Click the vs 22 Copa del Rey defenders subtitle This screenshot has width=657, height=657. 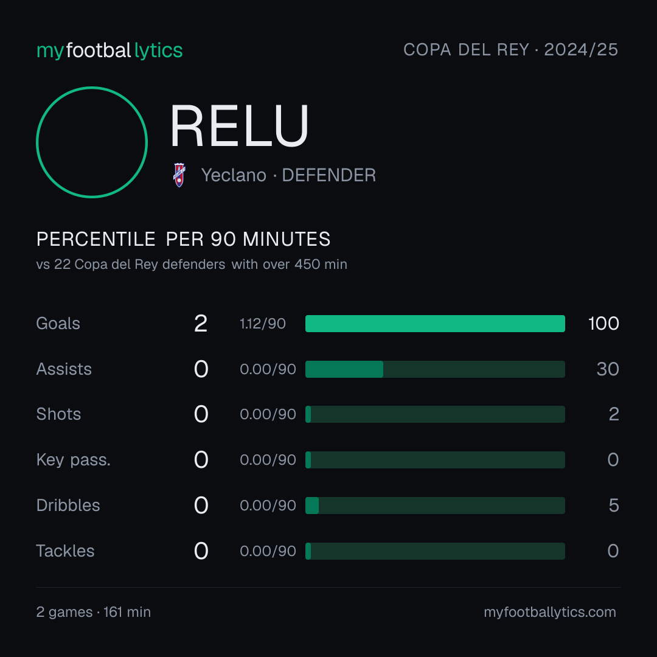pos(192,265)
